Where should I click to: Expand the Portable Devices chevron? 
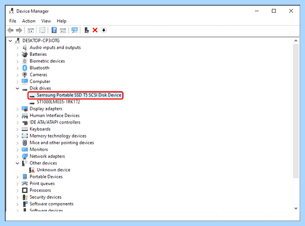(18, 177)
